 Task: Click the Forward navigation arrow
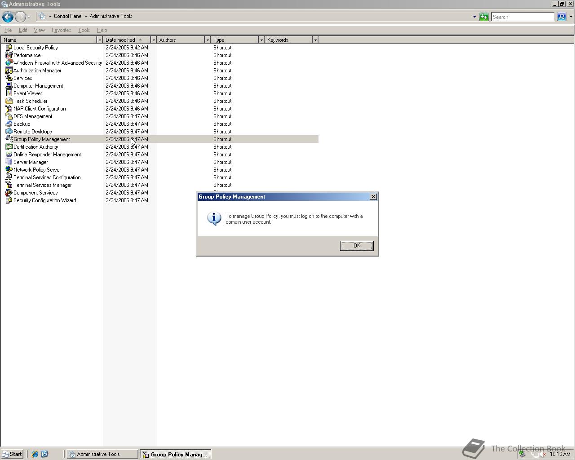point(20,17)
